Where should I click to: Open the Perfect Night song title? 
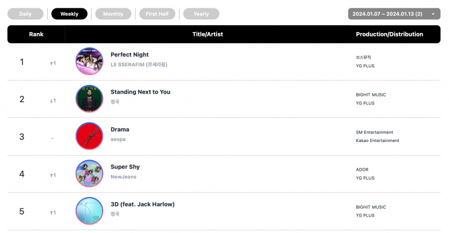pyautogui.click(x=130, y=54)
